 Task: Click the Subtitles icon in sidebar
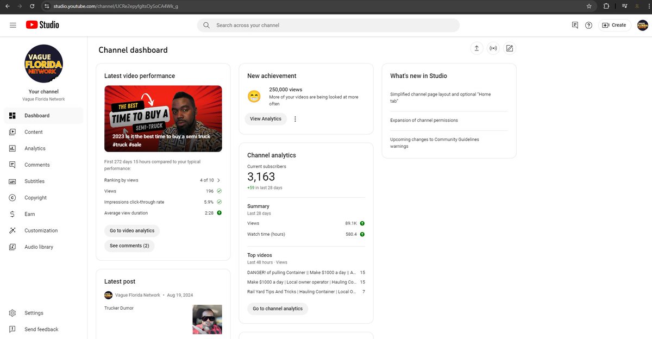(x=12, y=181)
